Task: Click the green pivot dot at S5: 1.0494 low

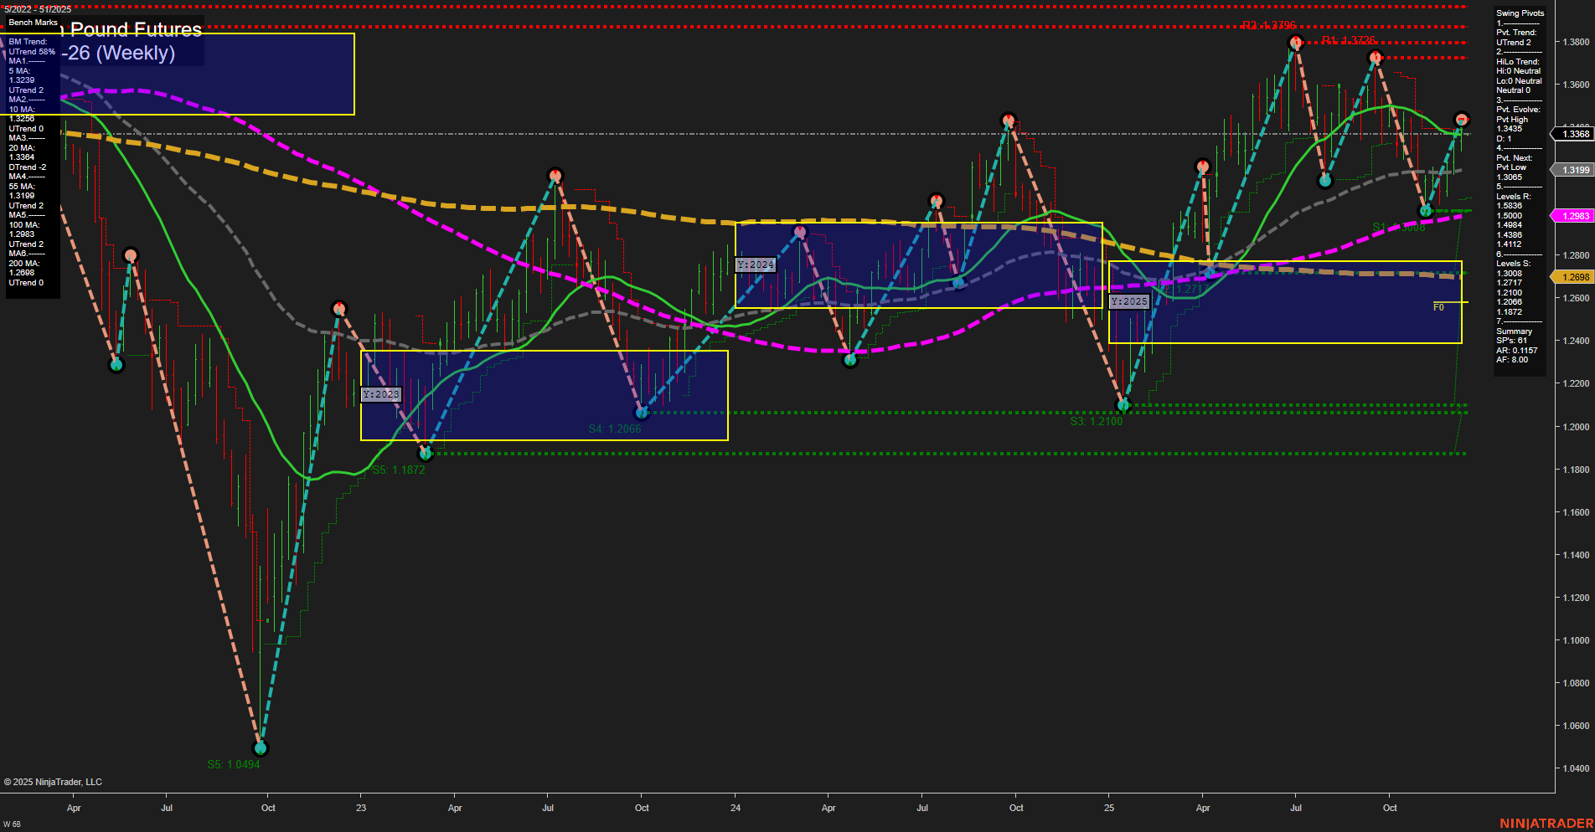Action: [260, 747]
